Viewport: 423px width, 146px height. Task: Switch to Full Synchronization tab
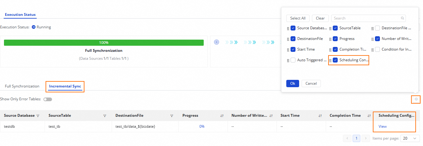tap(22, 86)
